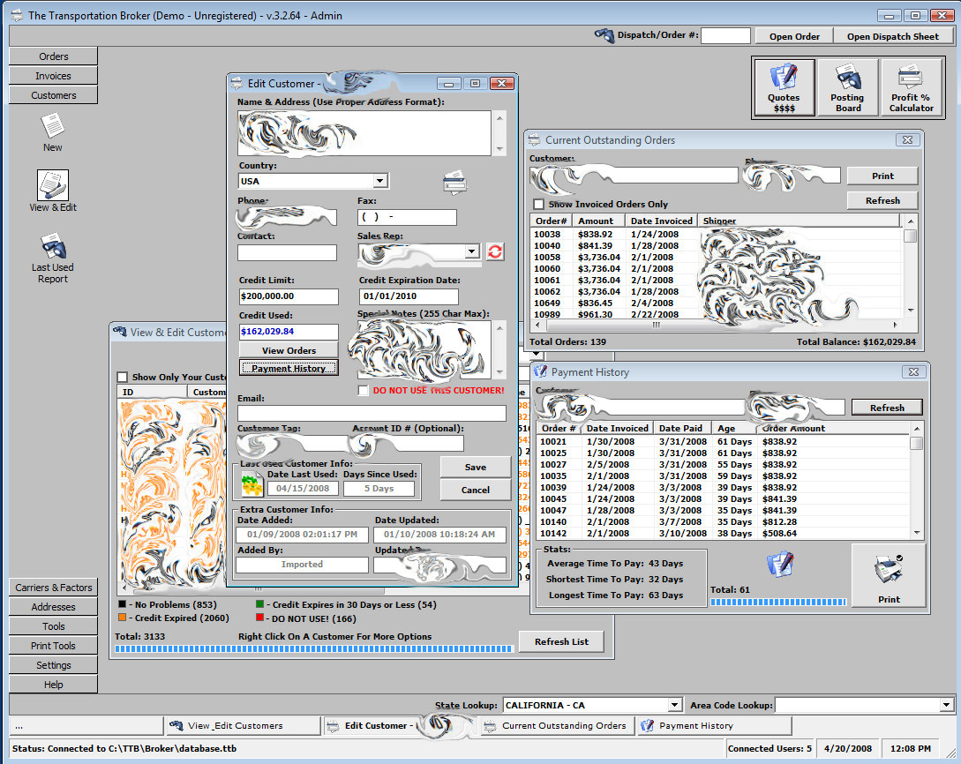Click the Dispatch/Order # input field

725,35
